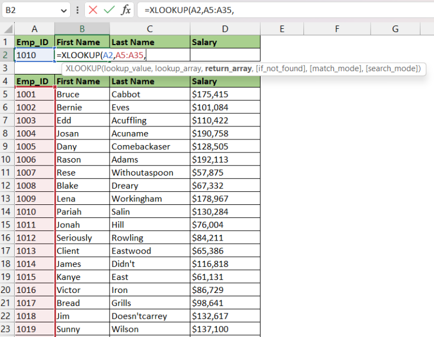The image size is (434, 337).
Task: Select the cell containing Bernie
Action: tap(82, 107)
